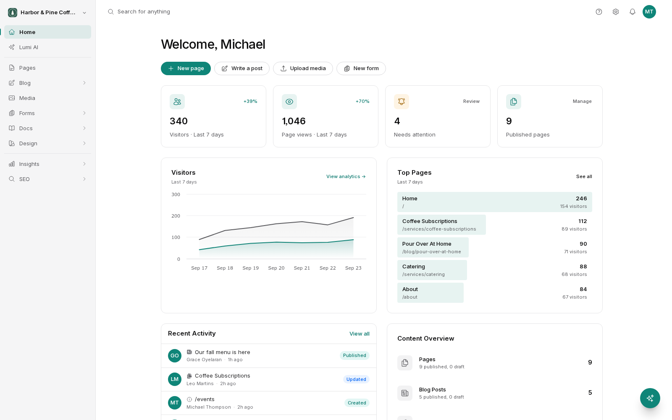Viewport: 672px width, 420px height.
Task: Open the MT user avatar menu
Action: 649,12
